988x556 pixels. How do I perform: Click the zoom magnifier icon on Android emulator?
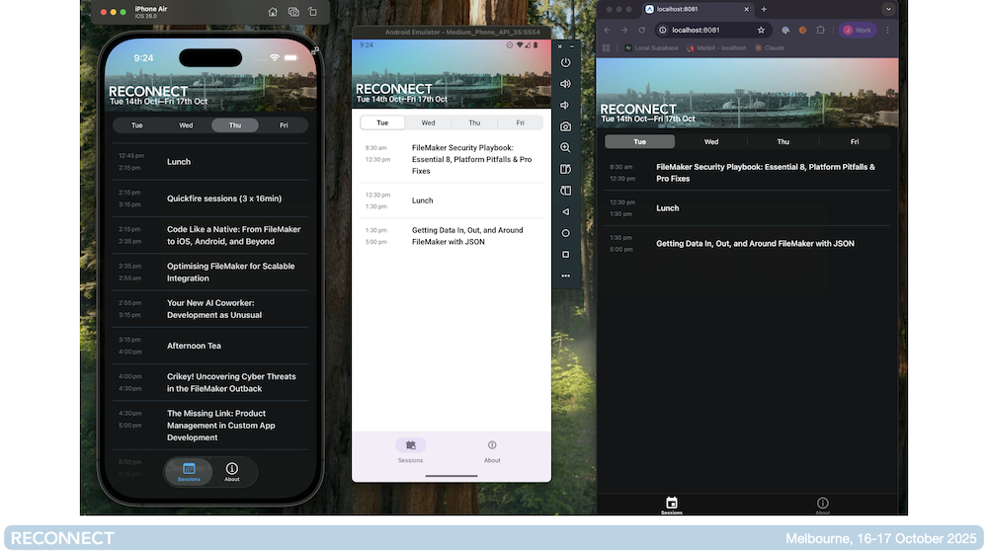(x=565, y=148)
